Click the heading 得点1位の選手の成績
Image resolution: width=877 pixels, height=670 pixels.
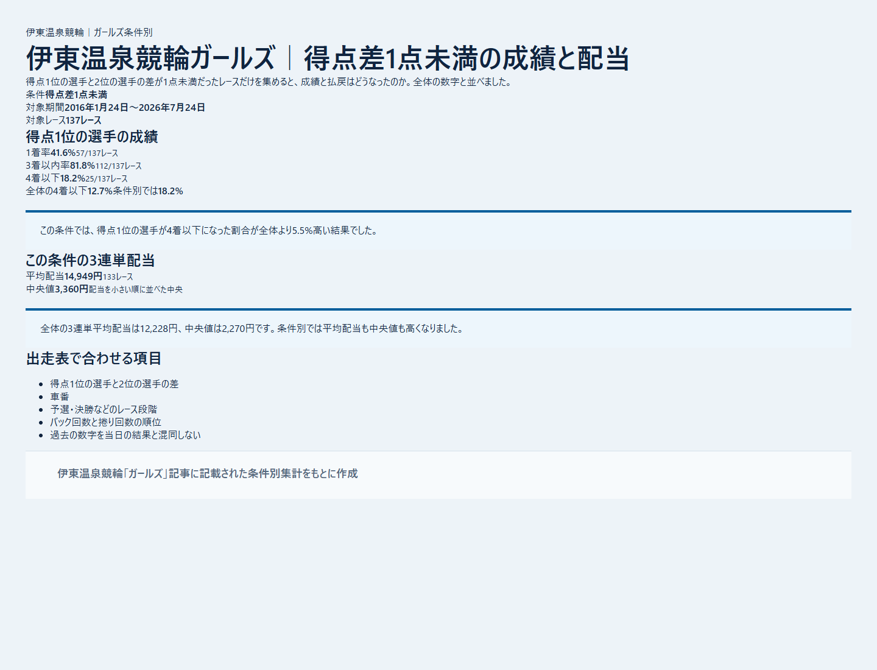[92, 136]
